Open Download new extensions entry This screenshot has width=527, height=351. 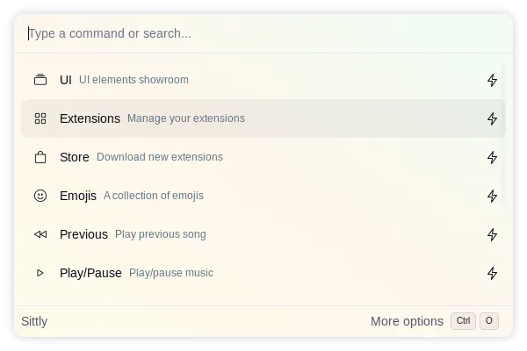point(159,157)
